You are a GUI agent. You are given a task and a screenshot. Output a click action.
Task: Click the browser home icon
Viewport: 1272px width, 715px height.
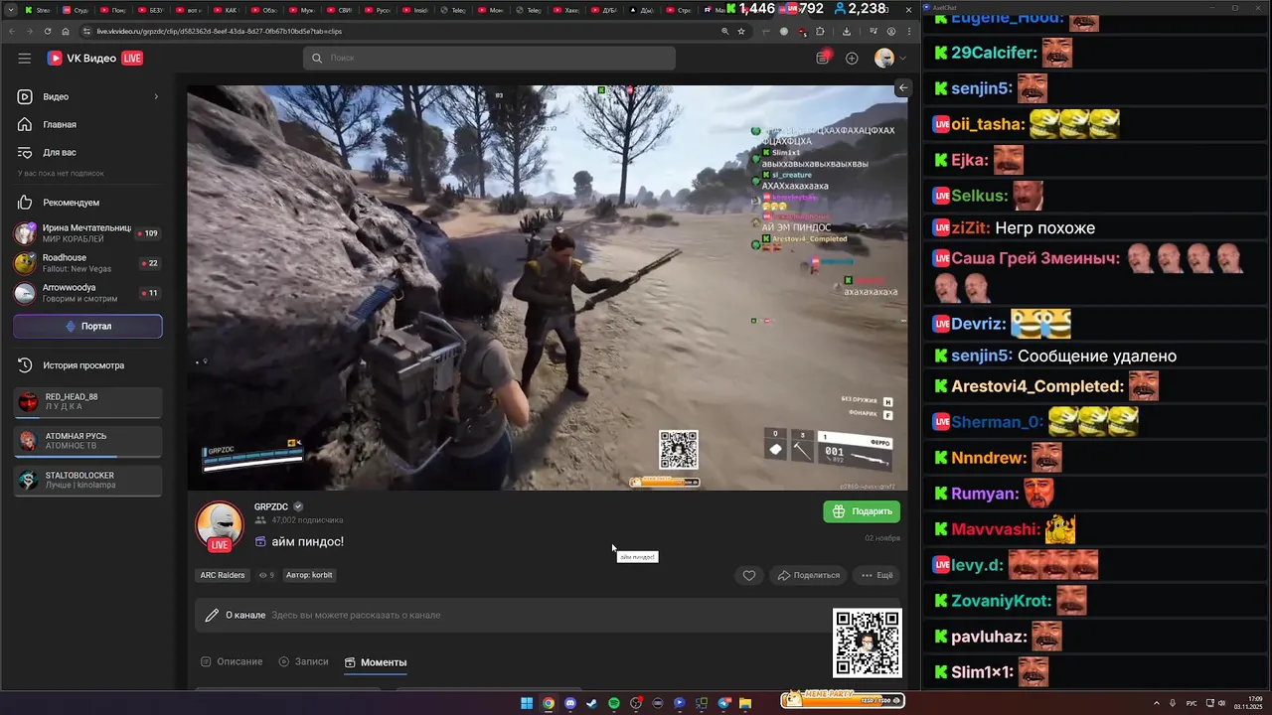(x=65, y=31)
